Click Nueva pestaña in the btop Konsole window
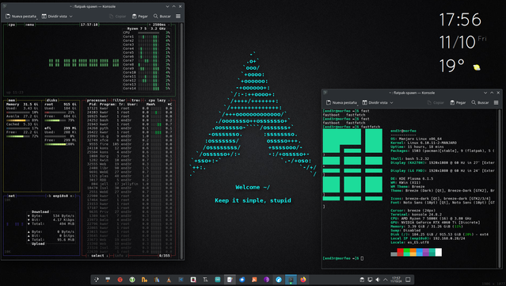Screen dimensions: 506x286 coord(21,16)
